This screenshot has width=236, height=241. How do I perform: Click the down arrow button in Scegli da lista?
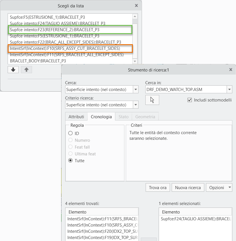click(x=13, y=70)
